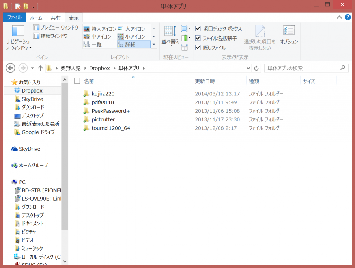Click the 単体アプリの検索 search field
The height and width of the screenshot is (268, 355).
click(x=302, y=68)
